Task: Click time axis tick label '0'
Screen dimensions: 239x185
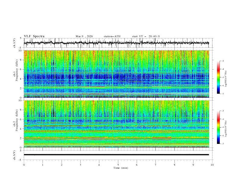Action: click(24, 165)
